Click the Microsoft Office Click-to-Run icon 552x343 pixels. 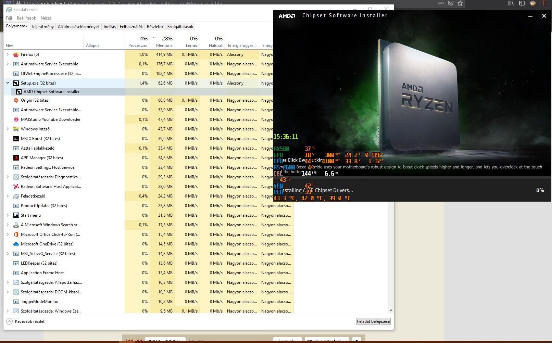(x=16, y=234)
